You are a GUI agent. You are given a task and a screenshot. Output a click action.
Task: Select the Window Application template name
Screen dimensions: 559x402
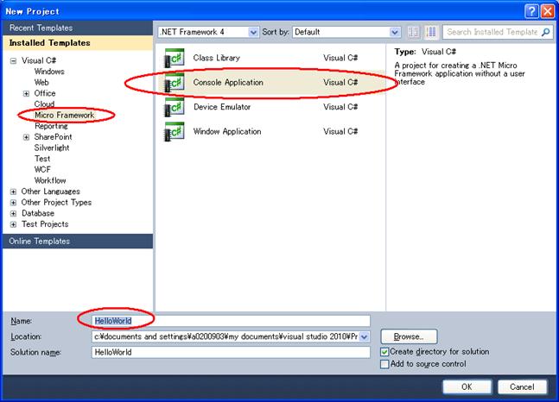click(x=227, y=131)
